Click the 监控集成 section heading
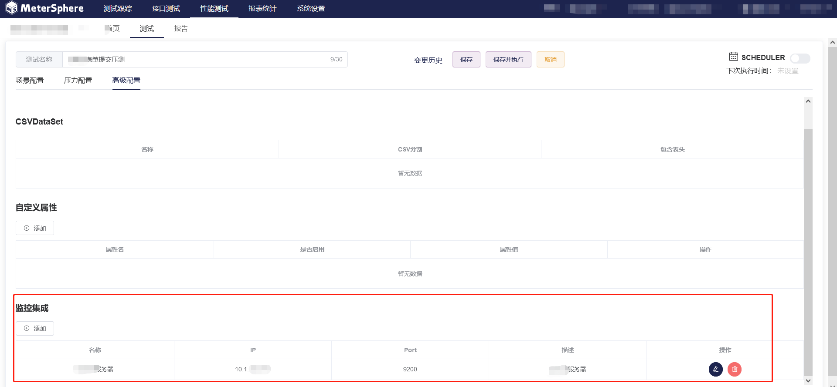Image resolution: width=837 pixels, height=387 pixels. tap(32, 308)
